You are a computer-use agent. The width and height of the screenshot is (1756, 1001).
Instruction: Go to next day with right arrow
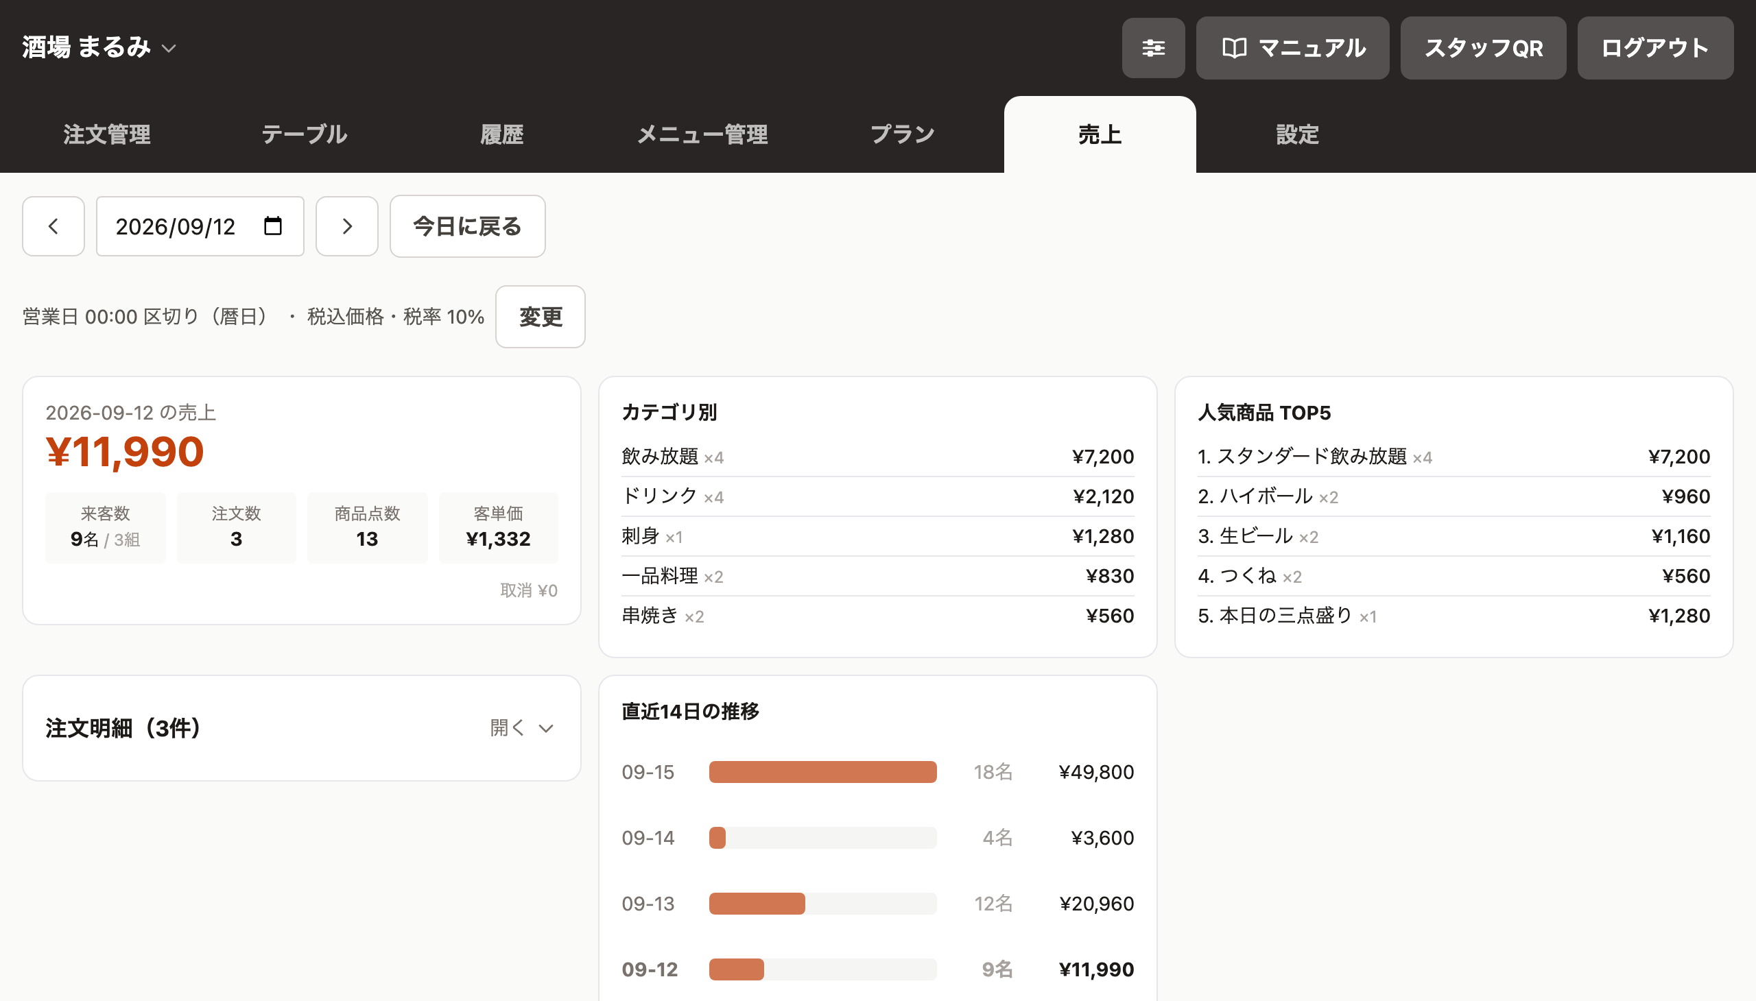346,226
